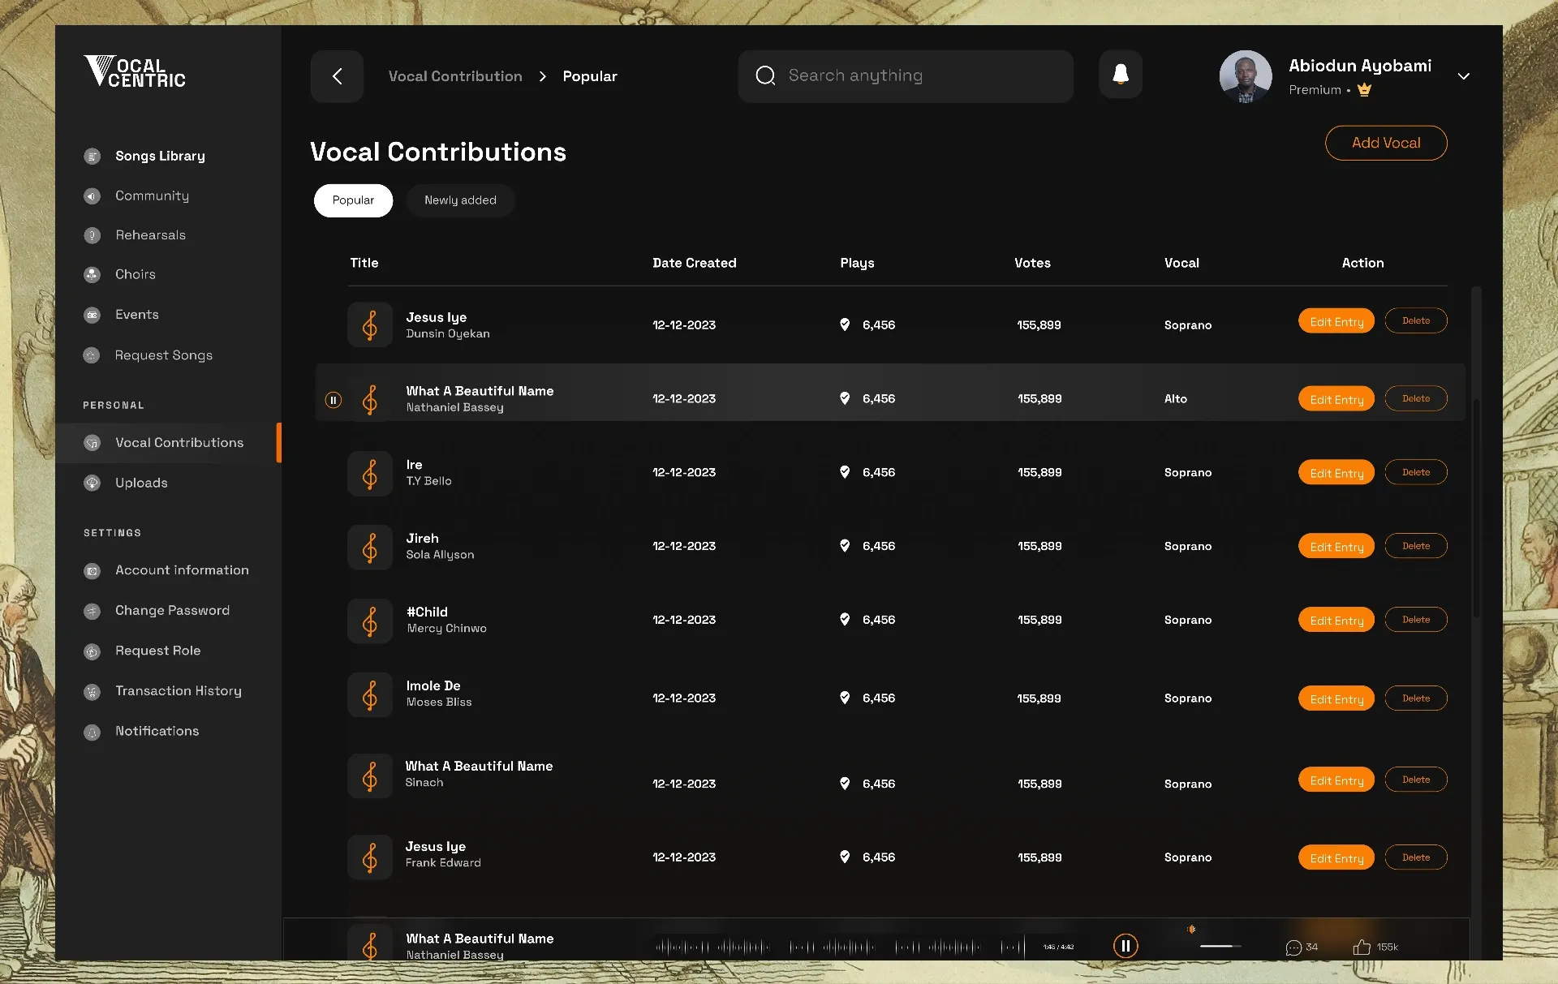Viewport: 1558px width, 984px height.
Task: Click Popular breadcrumb text
Action: pos(590,76)
